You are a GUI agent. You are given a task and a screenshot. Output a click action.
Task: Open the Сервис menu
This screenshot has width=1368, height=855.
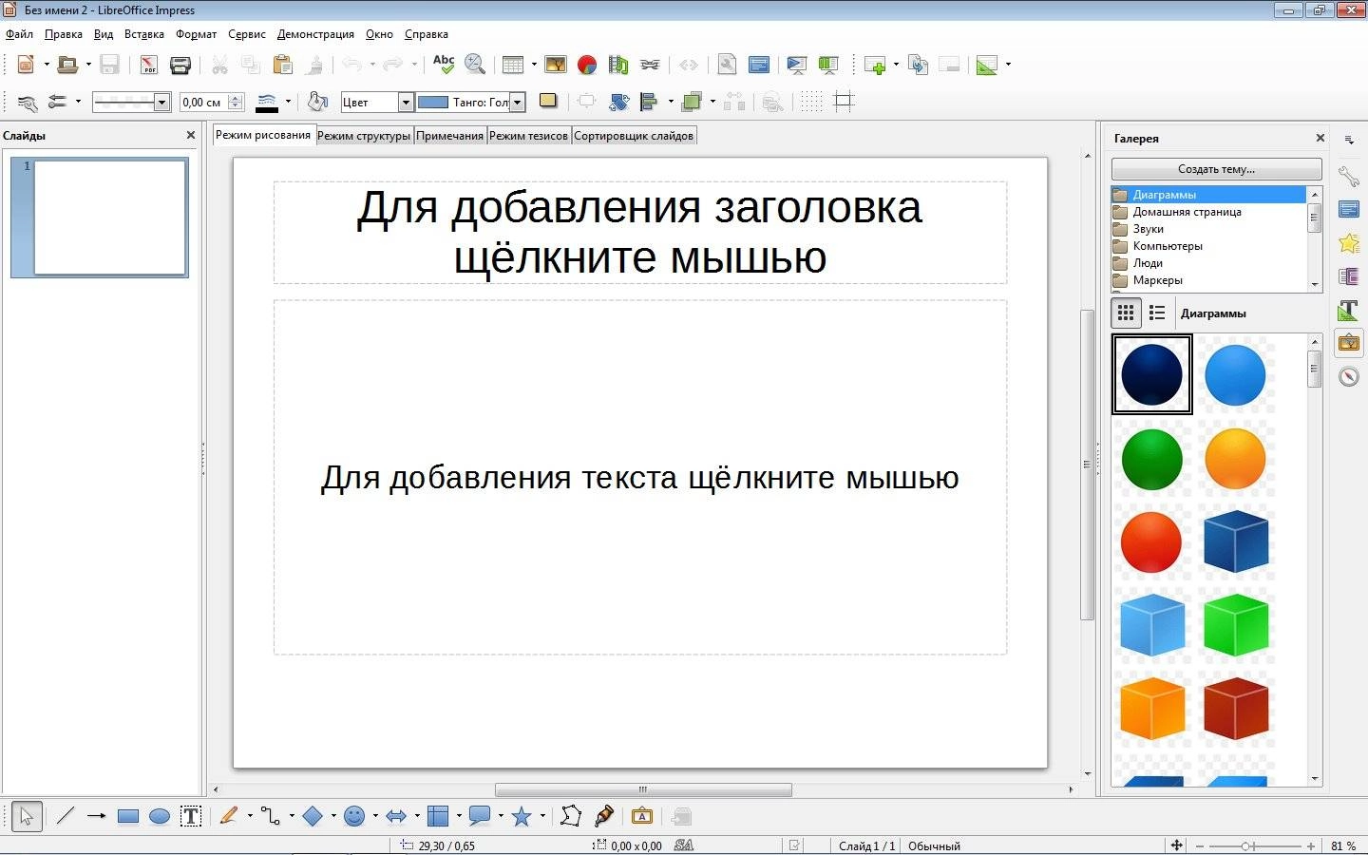(x=247, y=34)
